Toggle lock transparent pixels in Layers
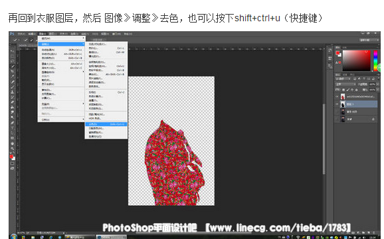This screenshot has width=384, height=239. (343, 90)
